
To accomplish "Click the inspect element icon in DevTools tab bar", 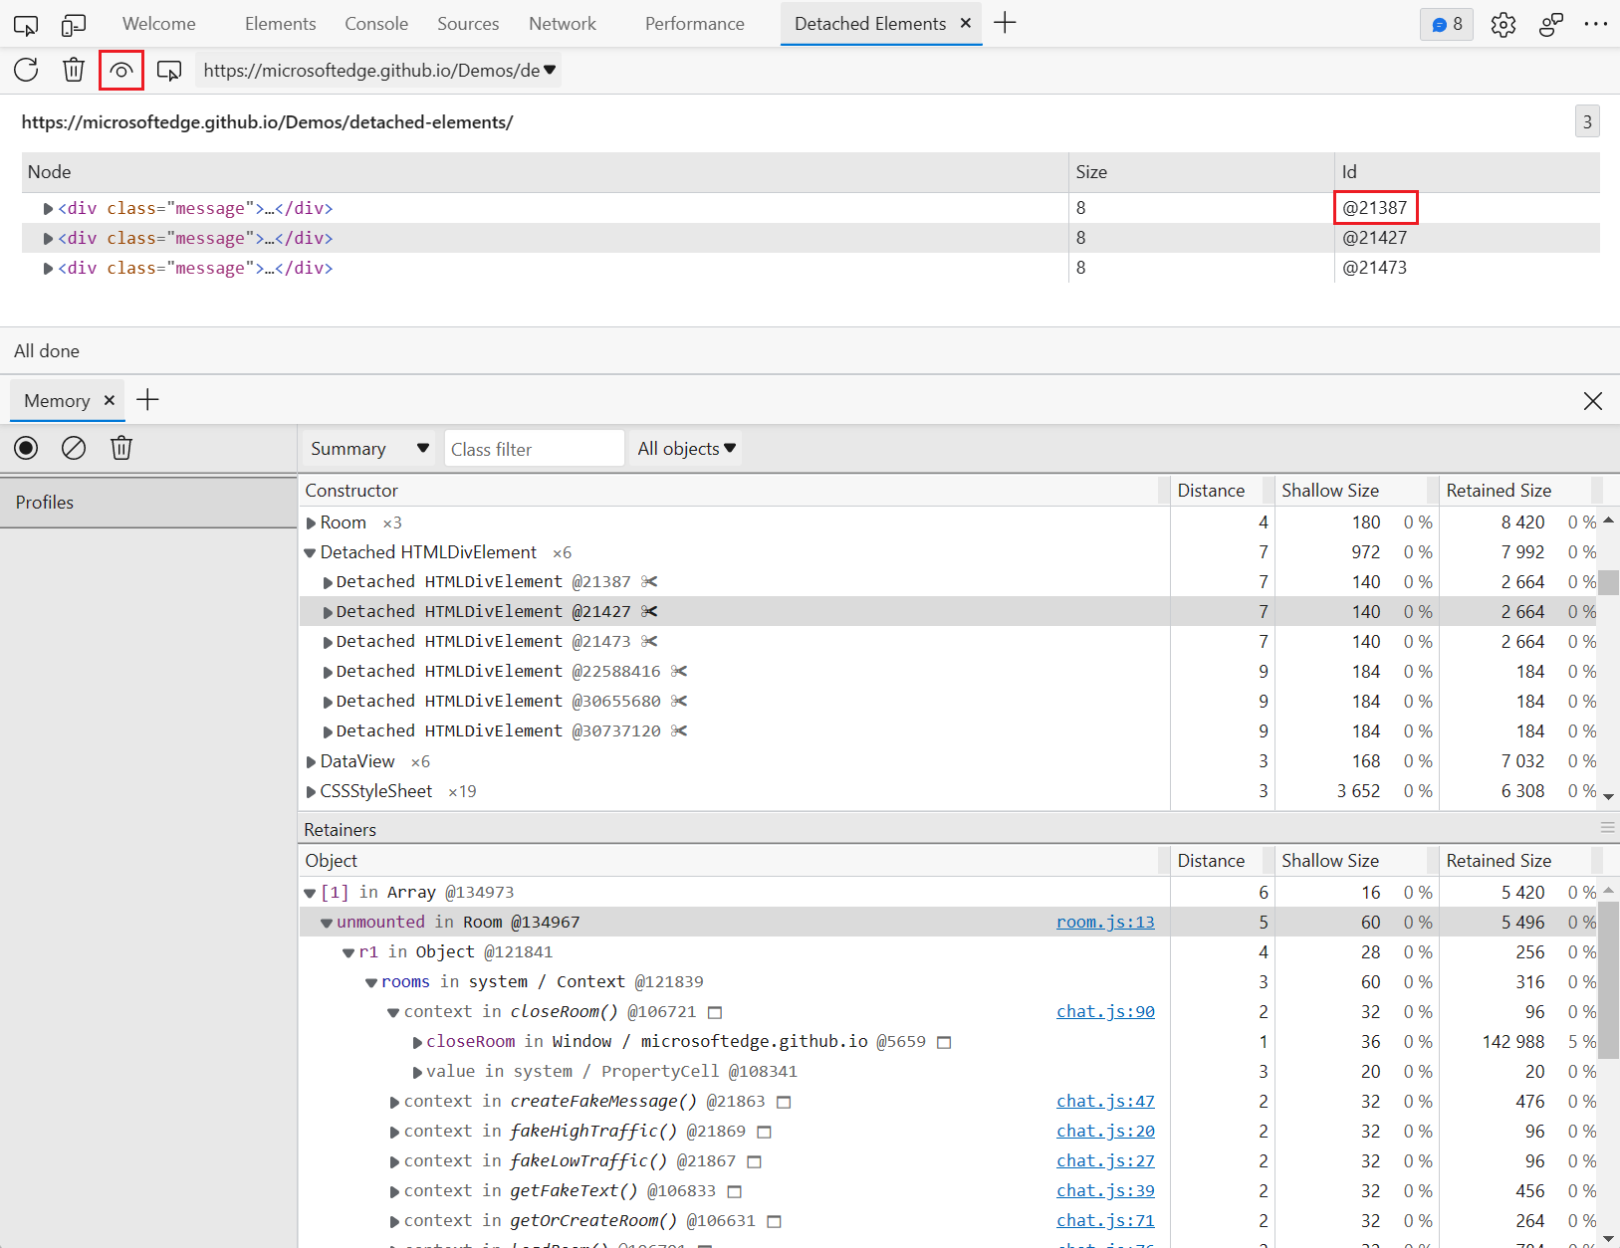I will (x=26, y=24).
